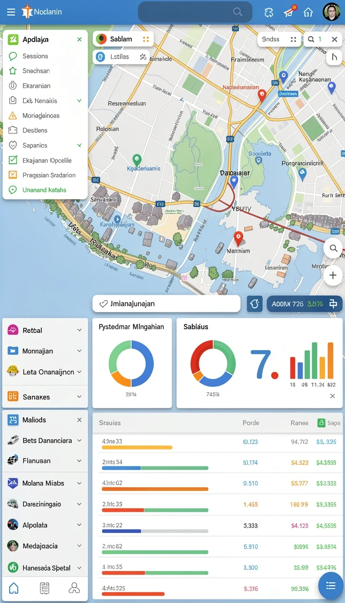Click the home icon in header
The height and width of the screenshot is (603, 345).
tap(308, 12)
